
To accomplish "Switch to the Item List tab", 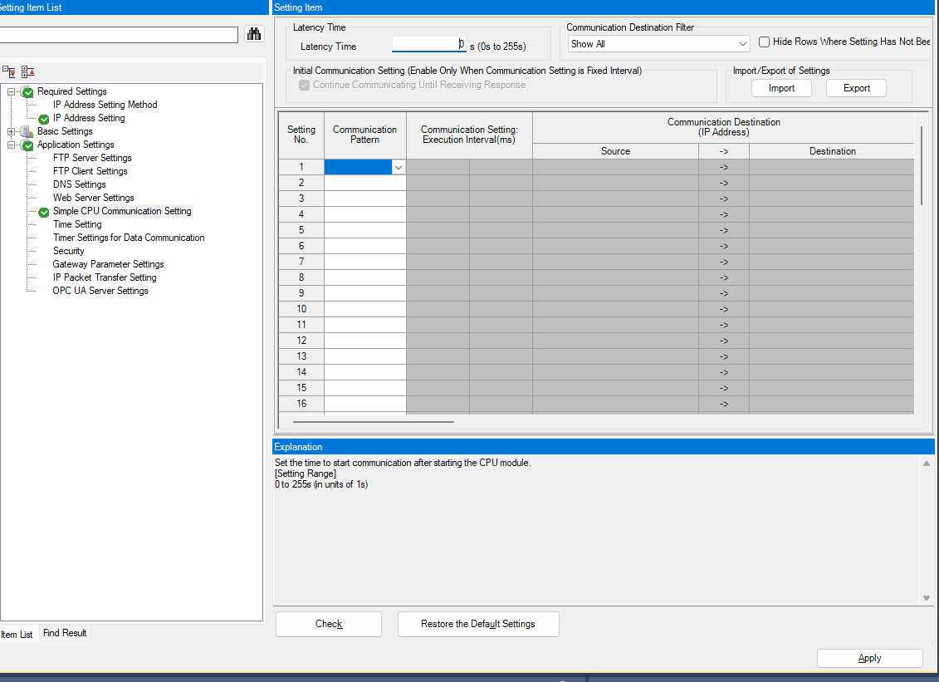I will 16,634.
